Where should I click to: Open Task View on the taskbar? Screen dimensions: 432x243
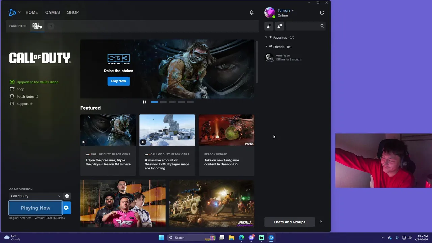tap(222, 238)
